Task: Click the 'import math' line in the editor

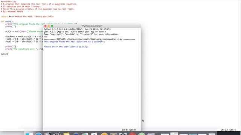Action: 27,16
